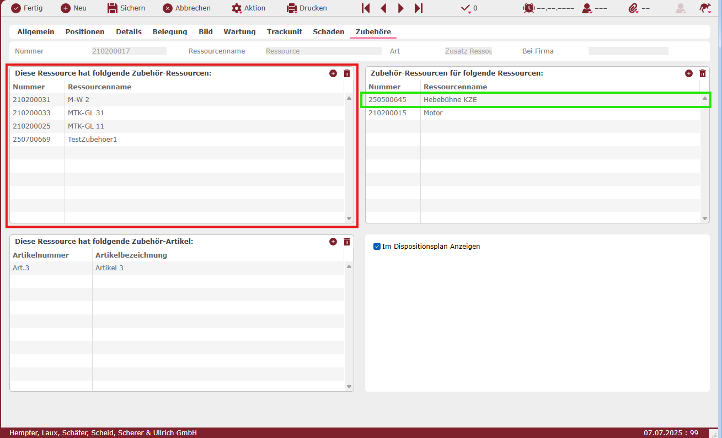Delete selected Zubehör-Ressource of this resource
This screenshot has height=438, width=722.
(347, 73)
